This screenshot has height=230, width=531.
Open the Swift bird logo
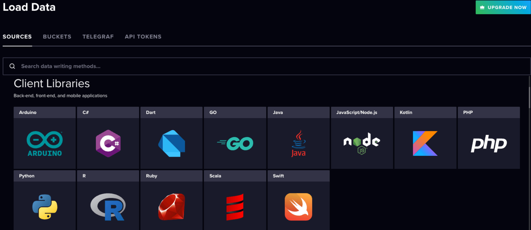click(x=298, y=207)
